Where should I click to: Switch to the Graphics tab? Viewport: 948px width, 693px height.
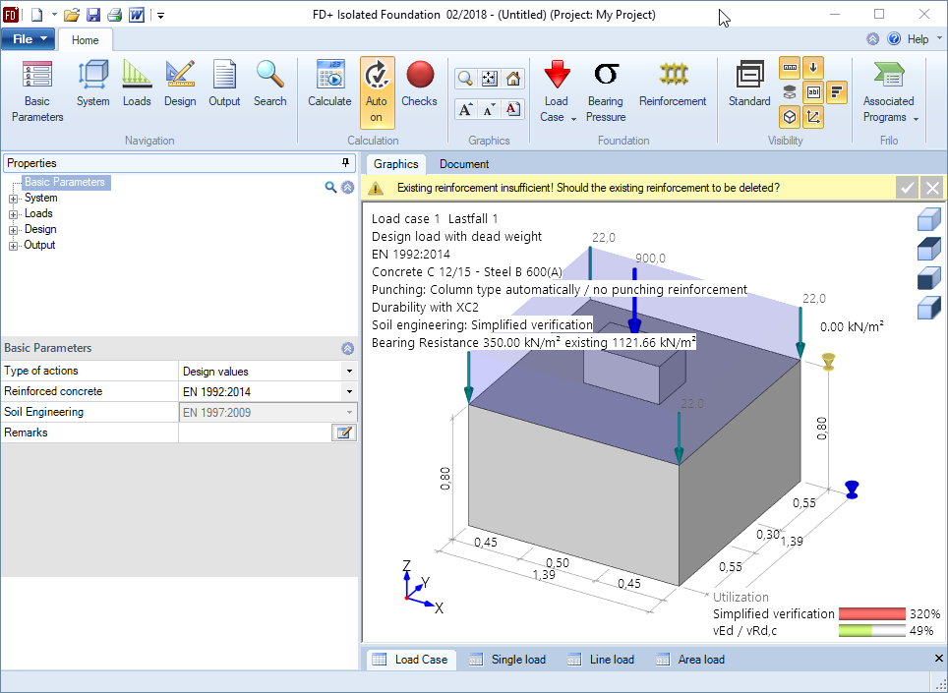point(396,164)
